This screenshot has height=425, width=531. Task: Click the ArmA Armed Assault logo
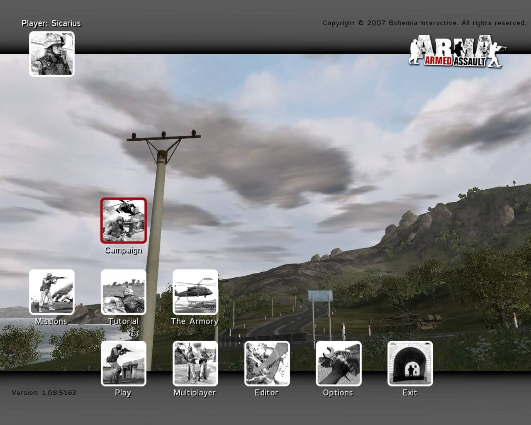coord(458,52)
